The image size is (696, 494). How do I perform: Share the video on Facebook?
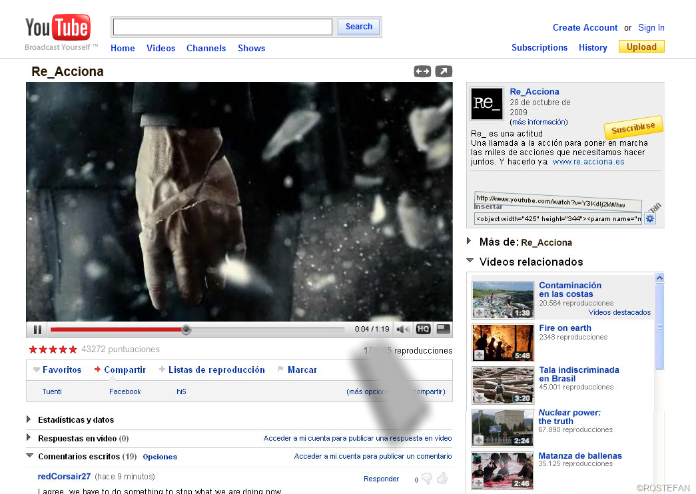125,391
